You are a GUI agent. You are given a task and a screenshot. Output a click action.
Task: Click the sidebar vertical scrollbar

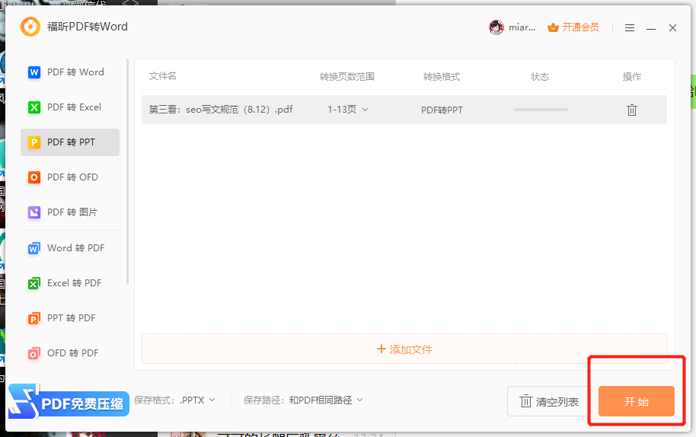click(127, 171)
